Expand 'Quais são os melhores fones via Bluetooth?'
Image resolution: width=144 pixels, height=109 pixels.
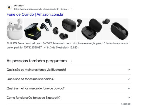click(69, 70)
